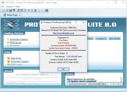Viewport: 127px width, 92px height.
Task: Click book icon beside Help's Schematic Capture
Action: tap(9, 61)
